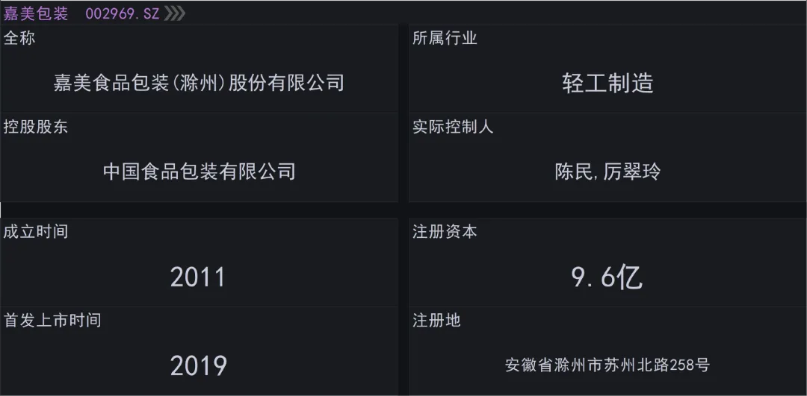The image size is (807, 396).
Task: Select full company name 嘉美食品包装(滁州)股份有限公司
Action: tap(199, 82)
